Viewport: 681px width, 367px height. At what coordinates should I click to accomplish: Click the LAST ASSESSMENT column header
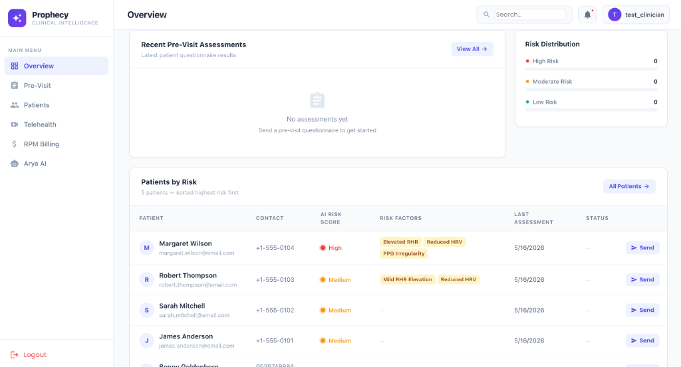534,218
